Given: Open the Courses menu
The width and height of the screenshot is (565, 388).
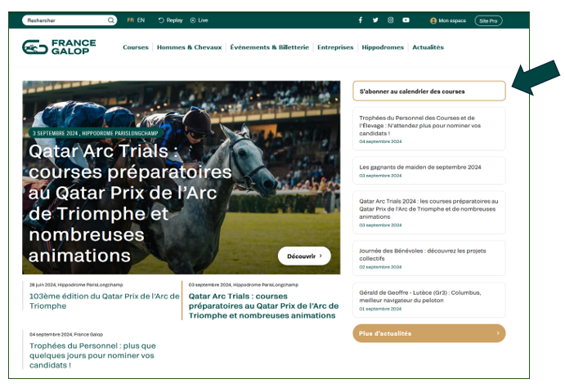Looking at the screenshot, I should pos(136,47).
